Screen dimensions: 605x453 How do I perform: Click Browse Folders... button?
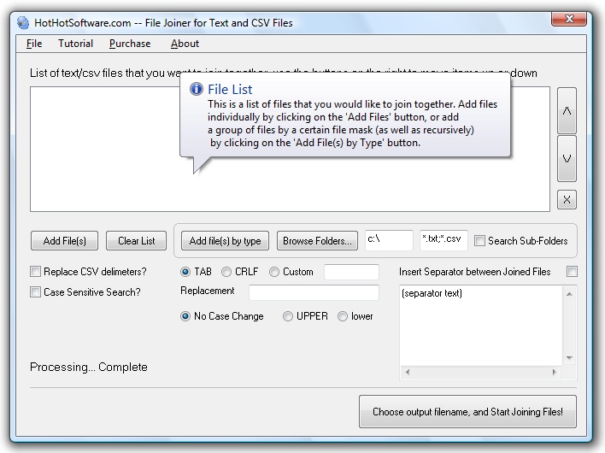click(317, 241)
